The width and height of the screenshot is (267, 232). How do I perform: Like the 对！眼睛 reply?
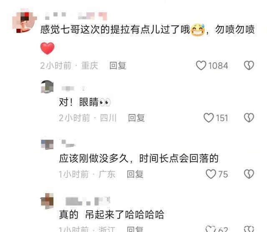coord(209,118)
